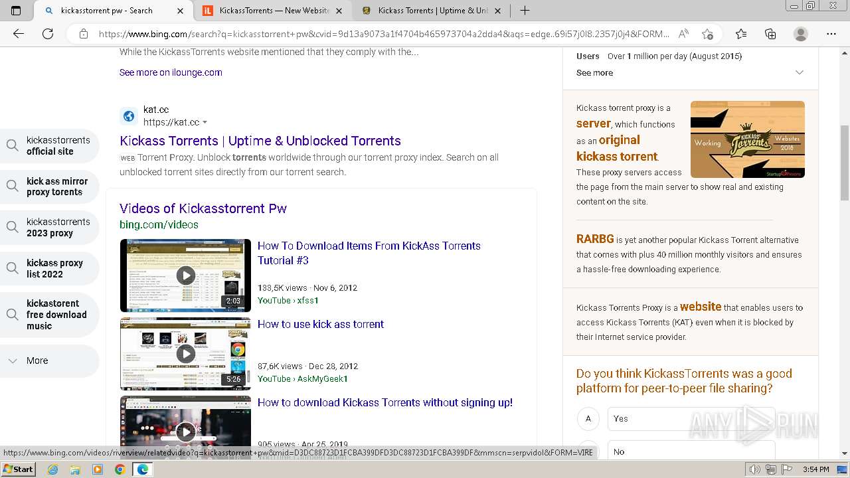This screenshot has height=478, width=850.
Task: Open Kickass Torrents Uptime & Unblocked Torrents result
Action: point(260,141)
